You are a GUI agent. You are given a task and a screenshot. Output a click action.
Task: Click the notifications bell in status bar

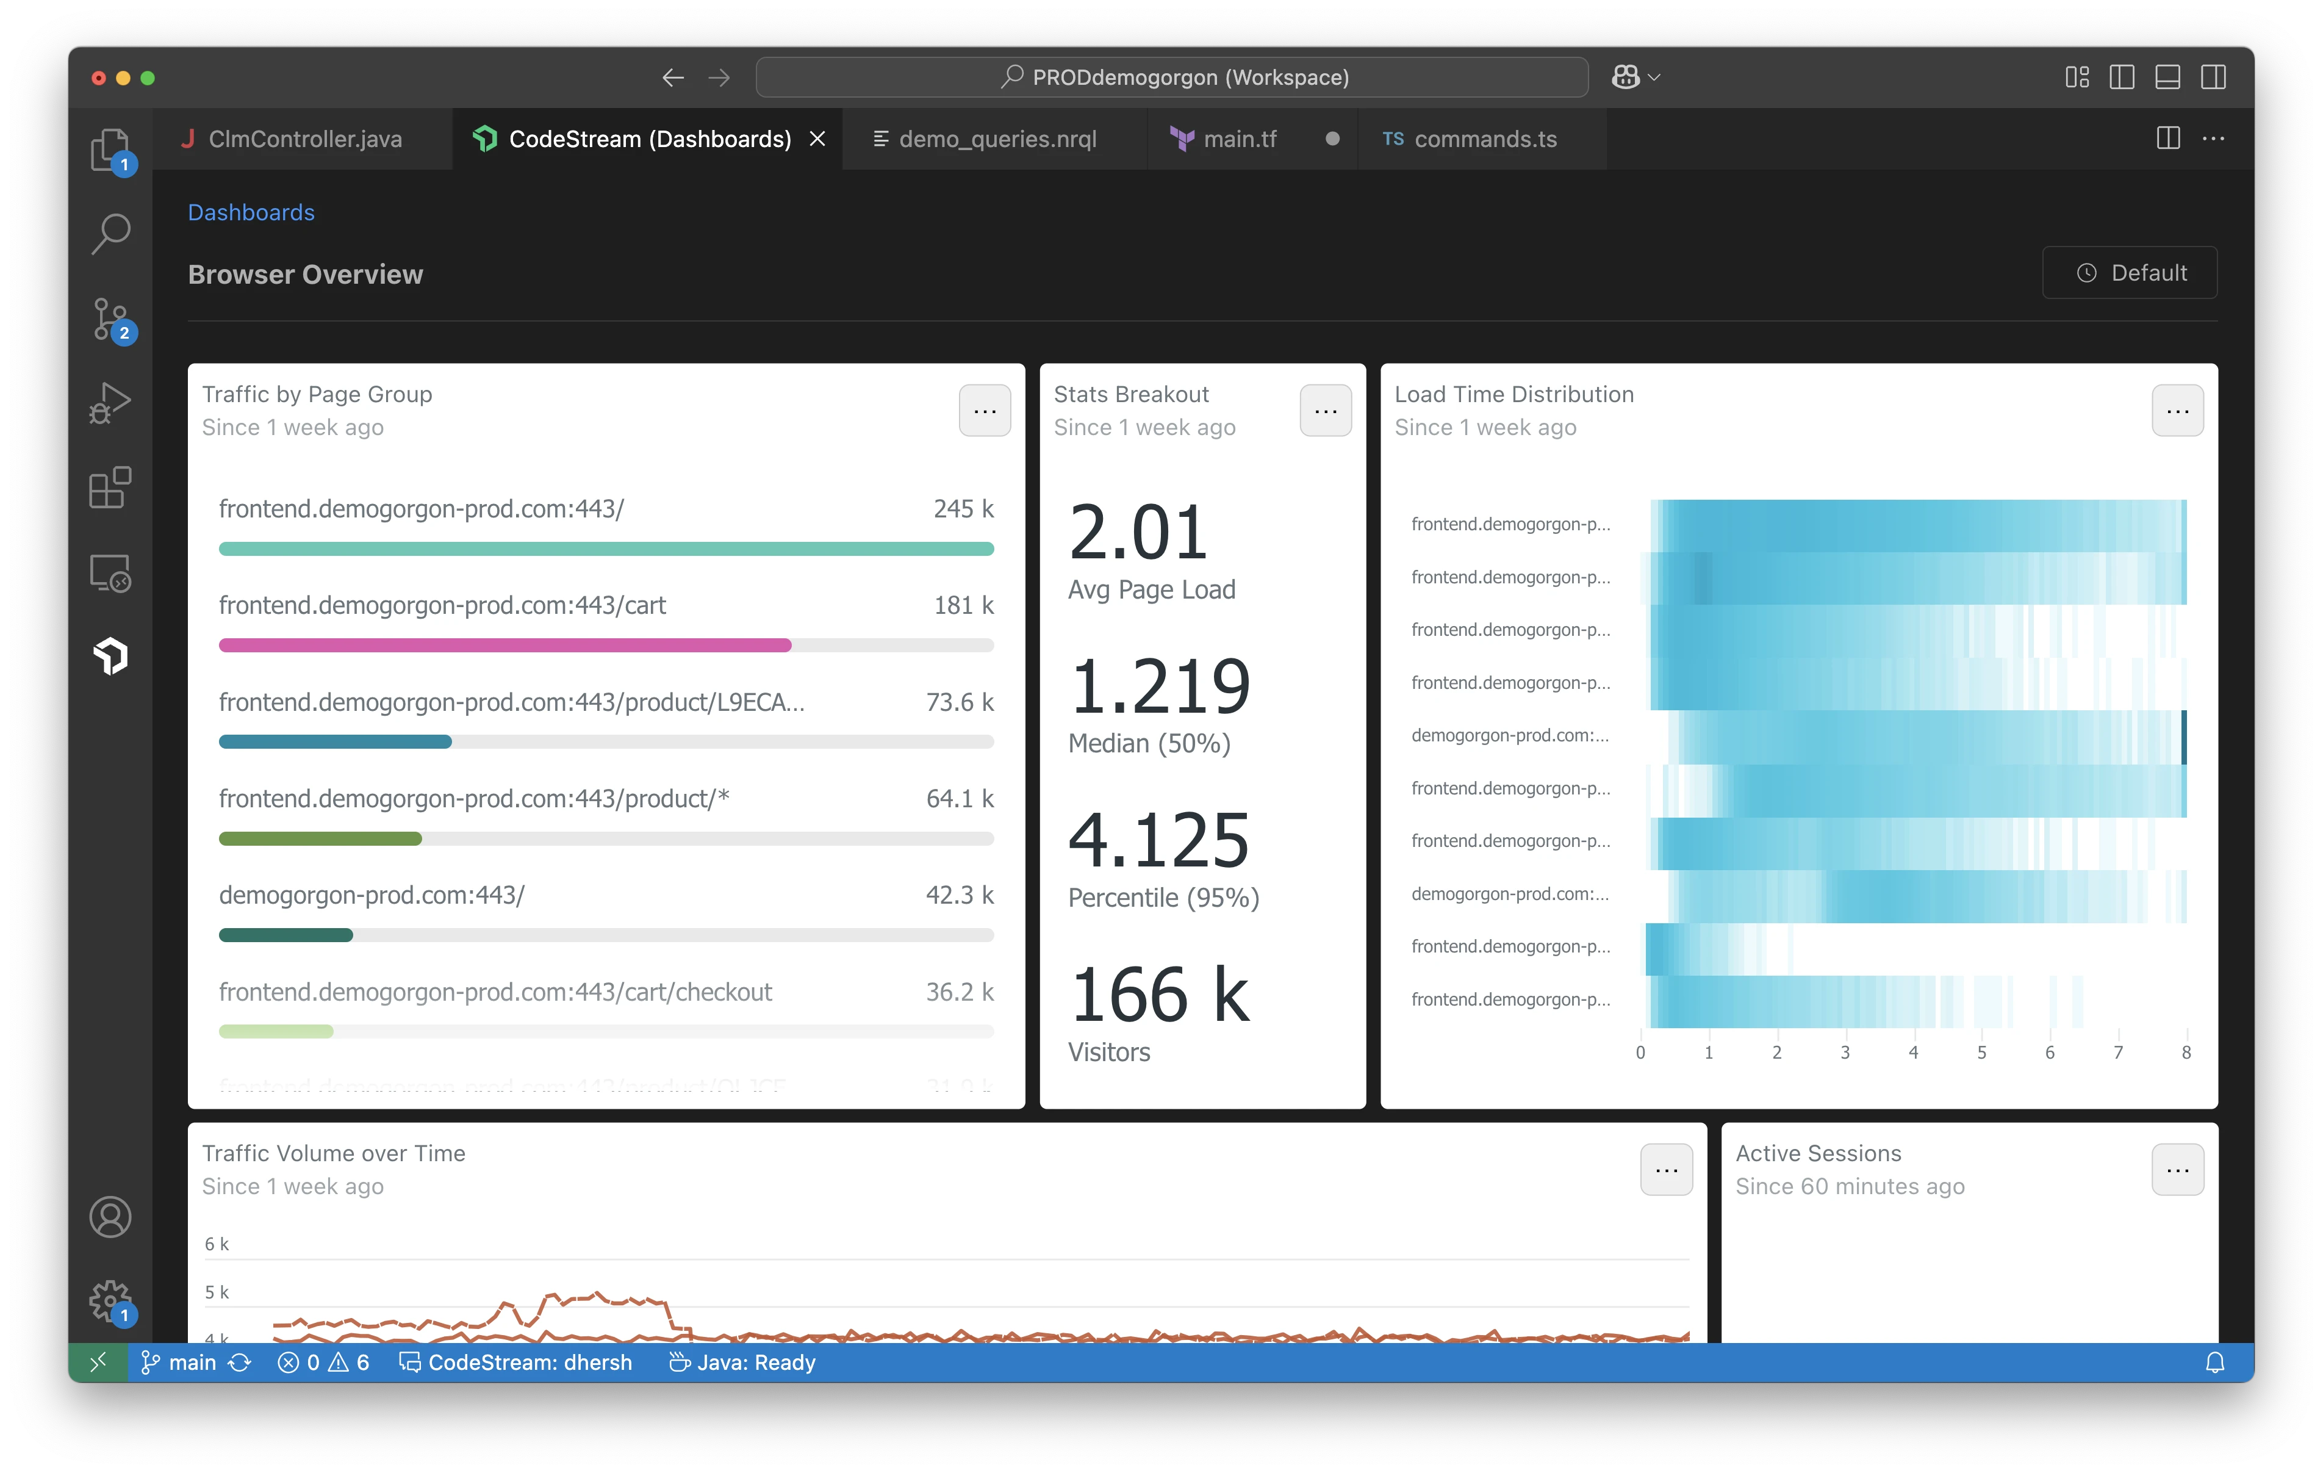2215,1362
